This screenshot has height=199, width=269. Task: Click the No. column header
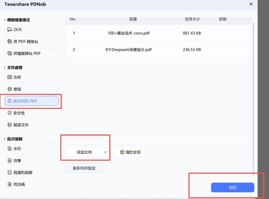tap(73, 19)
